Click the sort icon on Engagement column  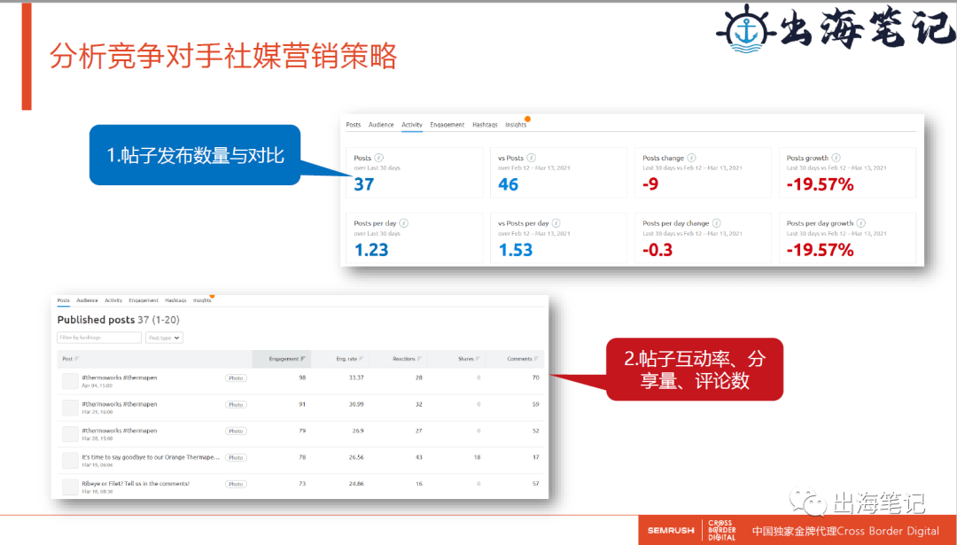tap(304, 358)
